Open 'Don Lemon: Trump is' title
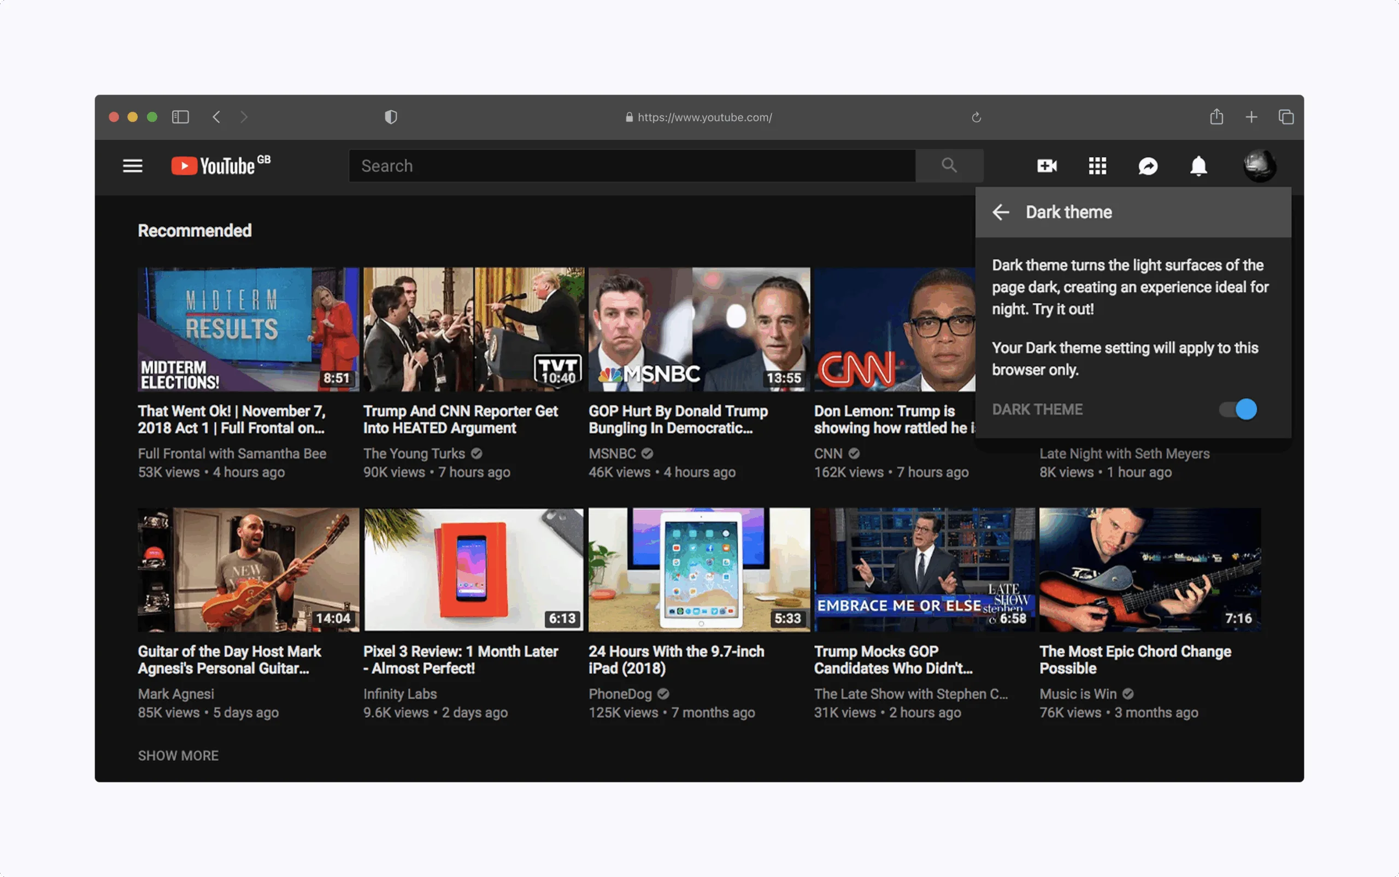The image size is (1399, 877). (895, 419)
